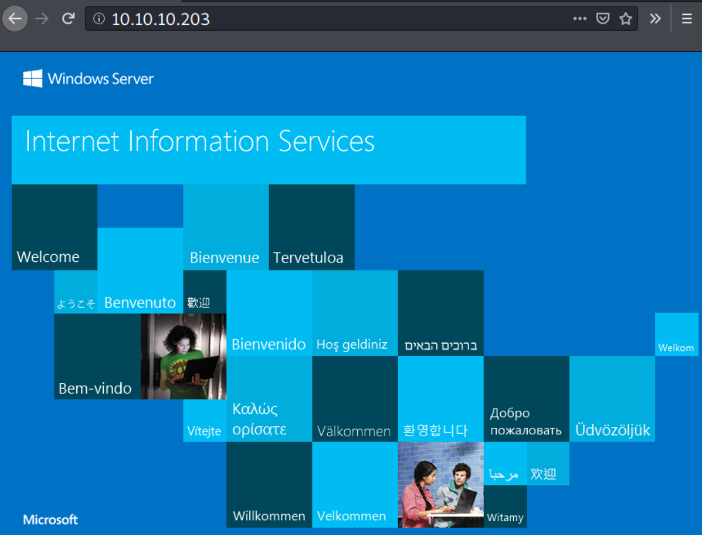Screen dimensions: 702x535
Task: Click the Windows Server logo
Action: 88,79
